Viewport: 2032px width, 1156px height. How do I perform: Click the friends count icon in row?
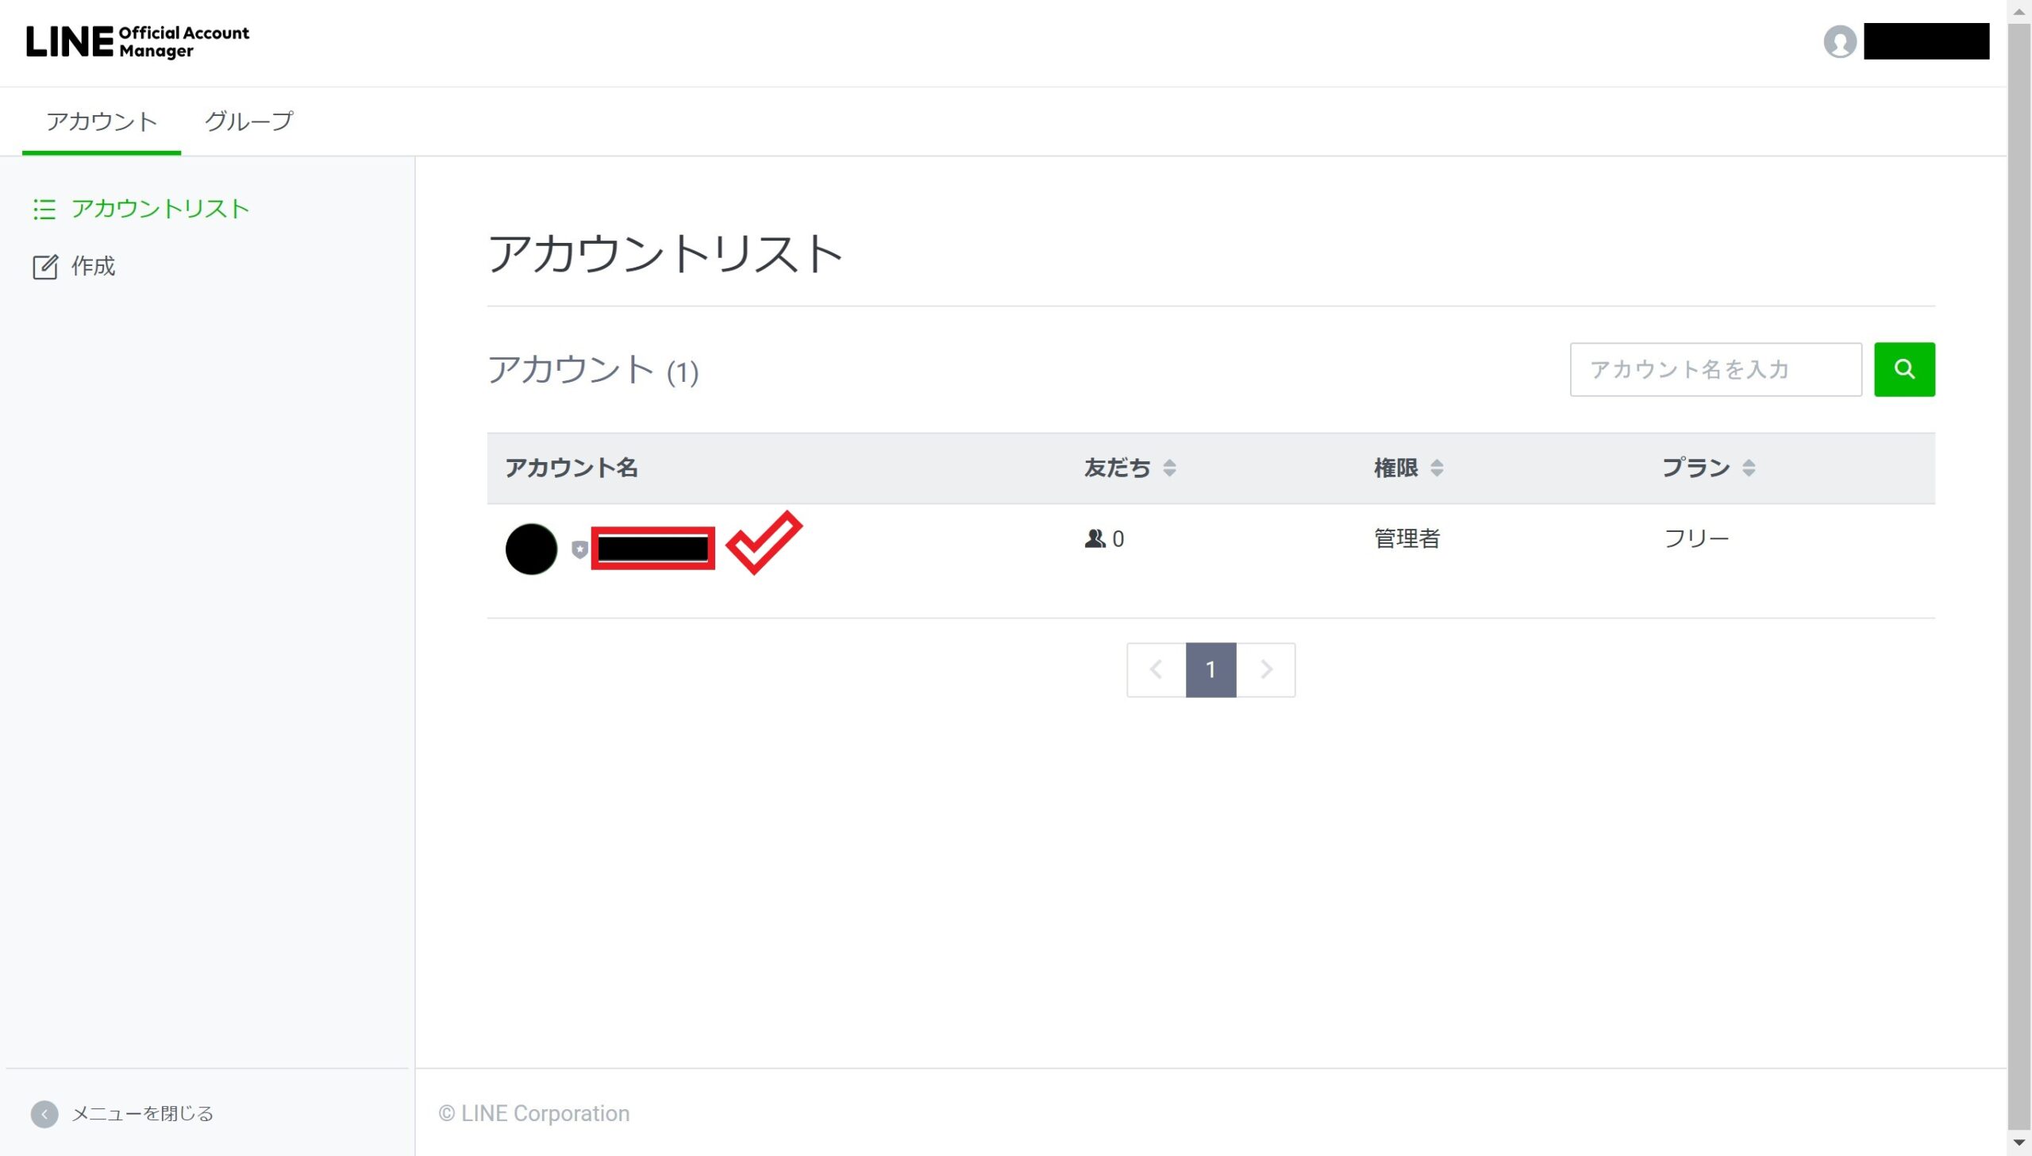tap(1095, 539)
